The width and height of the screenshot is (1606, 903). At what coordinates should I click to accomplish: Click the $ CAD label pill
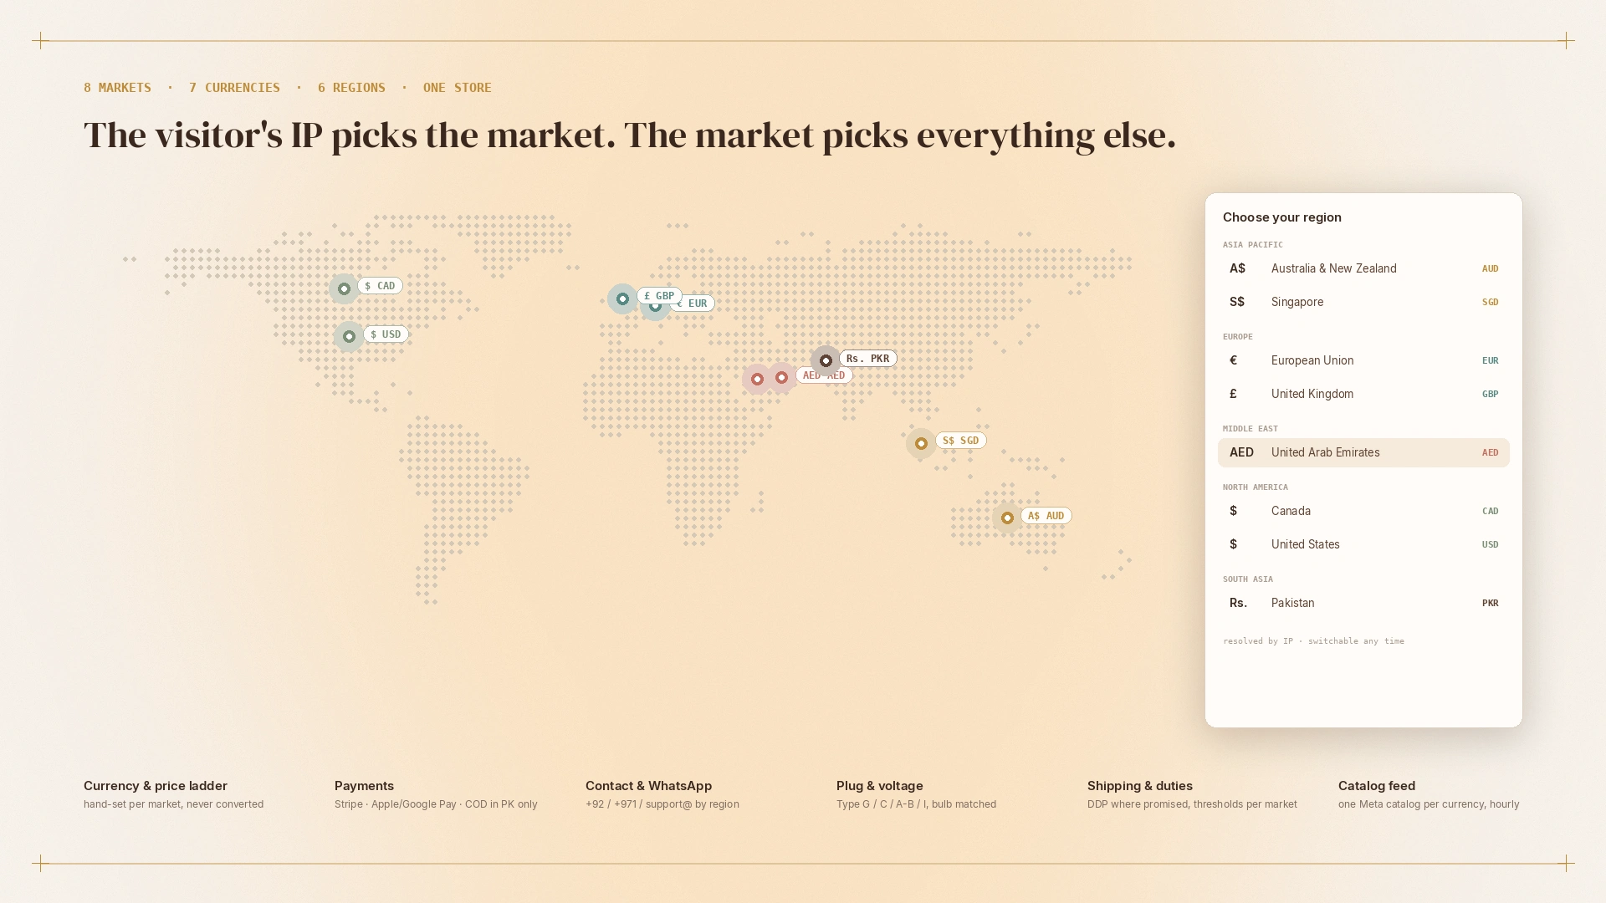click(380, 286)
